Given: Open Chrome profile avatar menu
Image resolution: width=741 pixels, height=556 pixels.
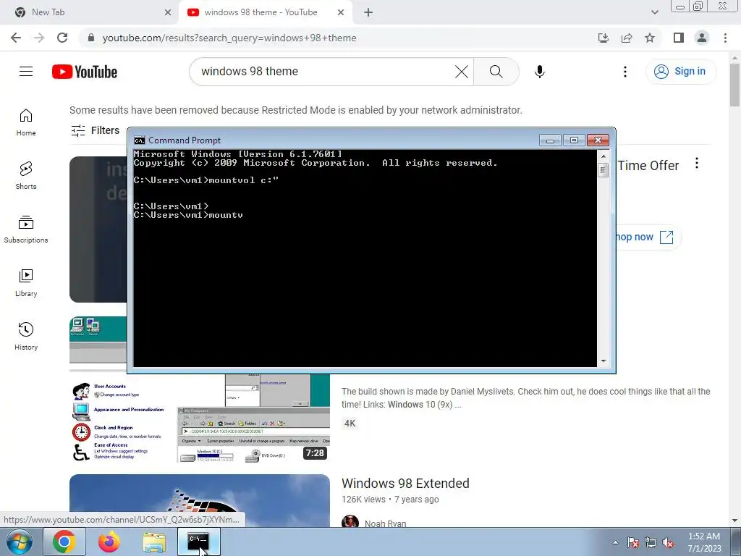Looking at the screenshot, I should [x=702, y=38].
